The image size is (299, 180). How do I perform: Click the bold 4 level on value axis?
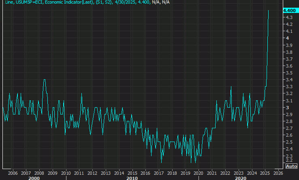tap(287, 38)
